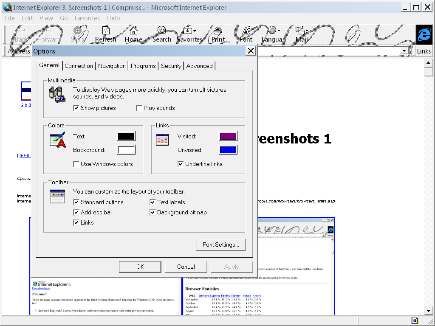Click the Font Settings button
Viewport: 435px width, 326px height.
(x=220, y=244)
